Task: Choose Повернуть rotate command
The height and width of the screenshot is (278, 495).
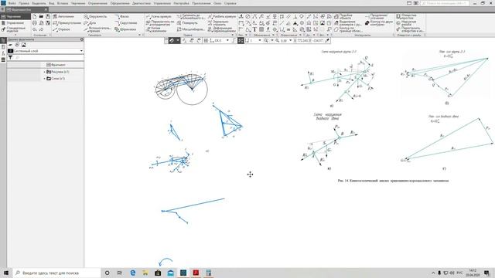Action: pos(187,23)
